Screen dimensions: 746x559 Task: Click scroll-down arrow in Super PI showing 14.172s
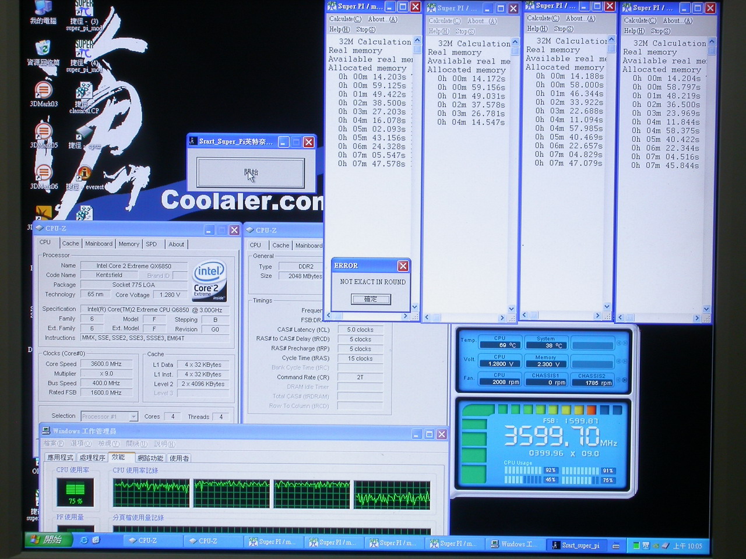(x=511, y=309)
